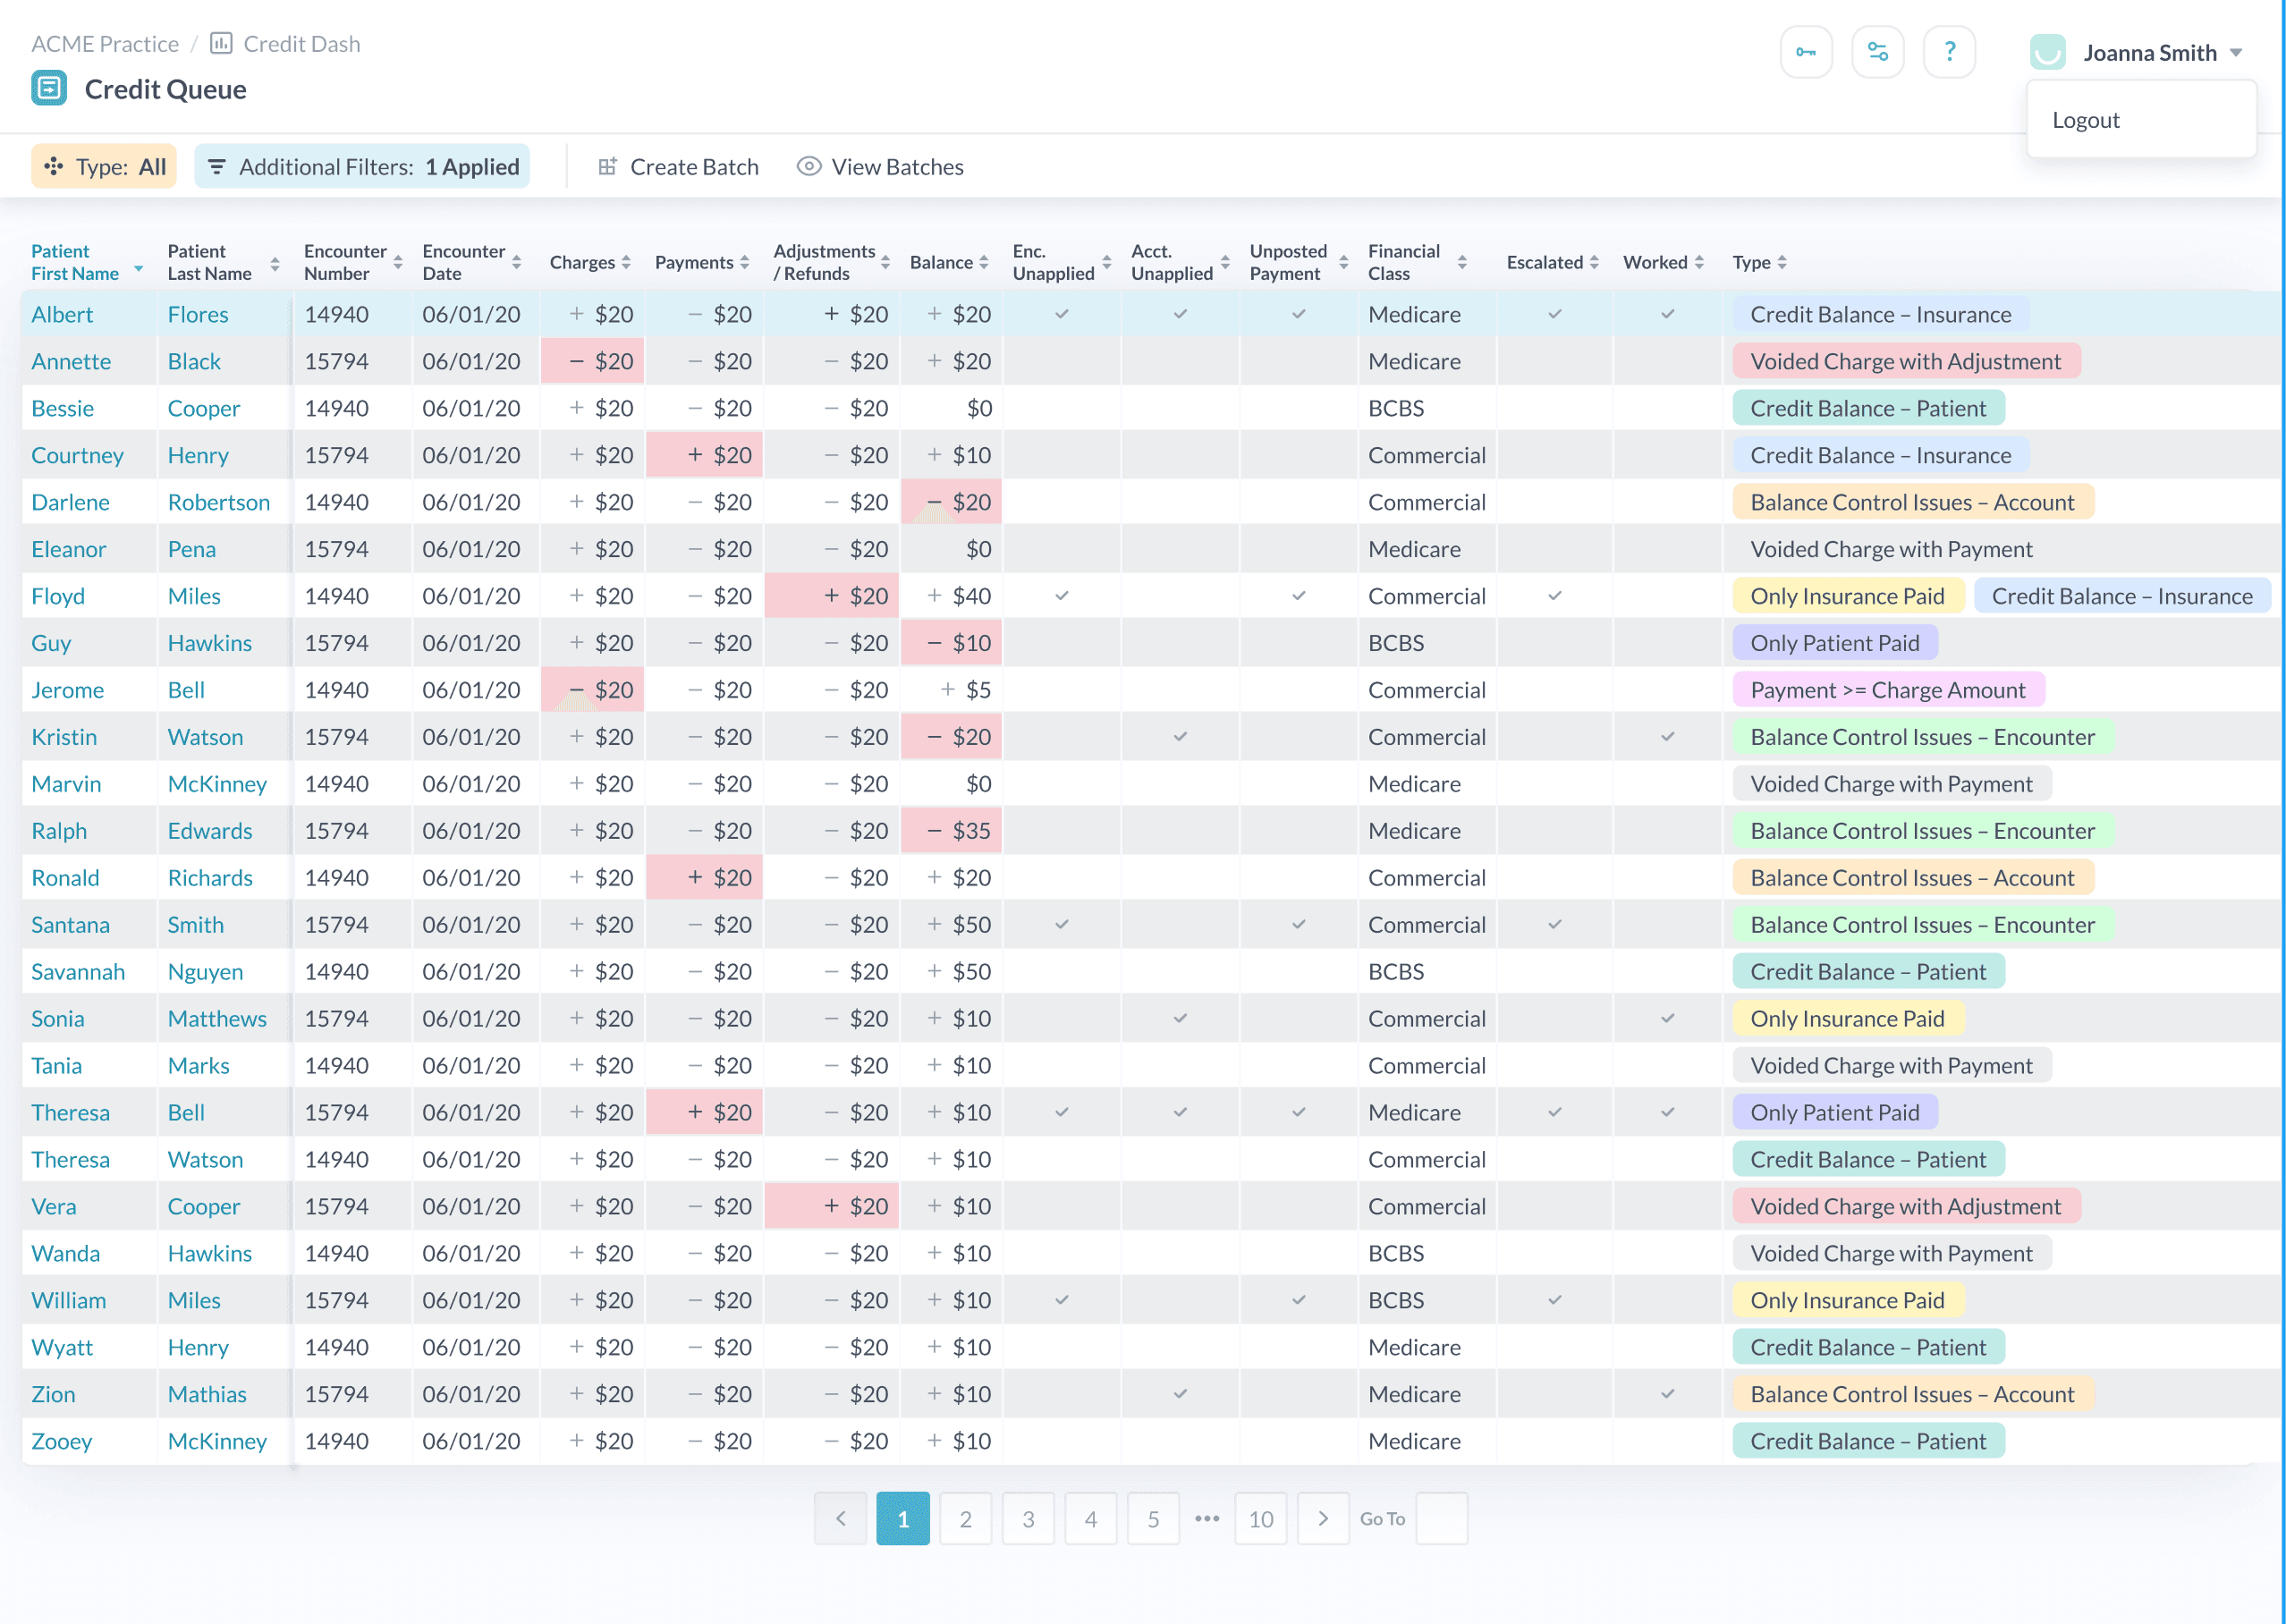Viewport: 2286px width, 1624px height.
Task: Sort by Enc. Unapplied arrows
Action: [x=1106, y=263]
